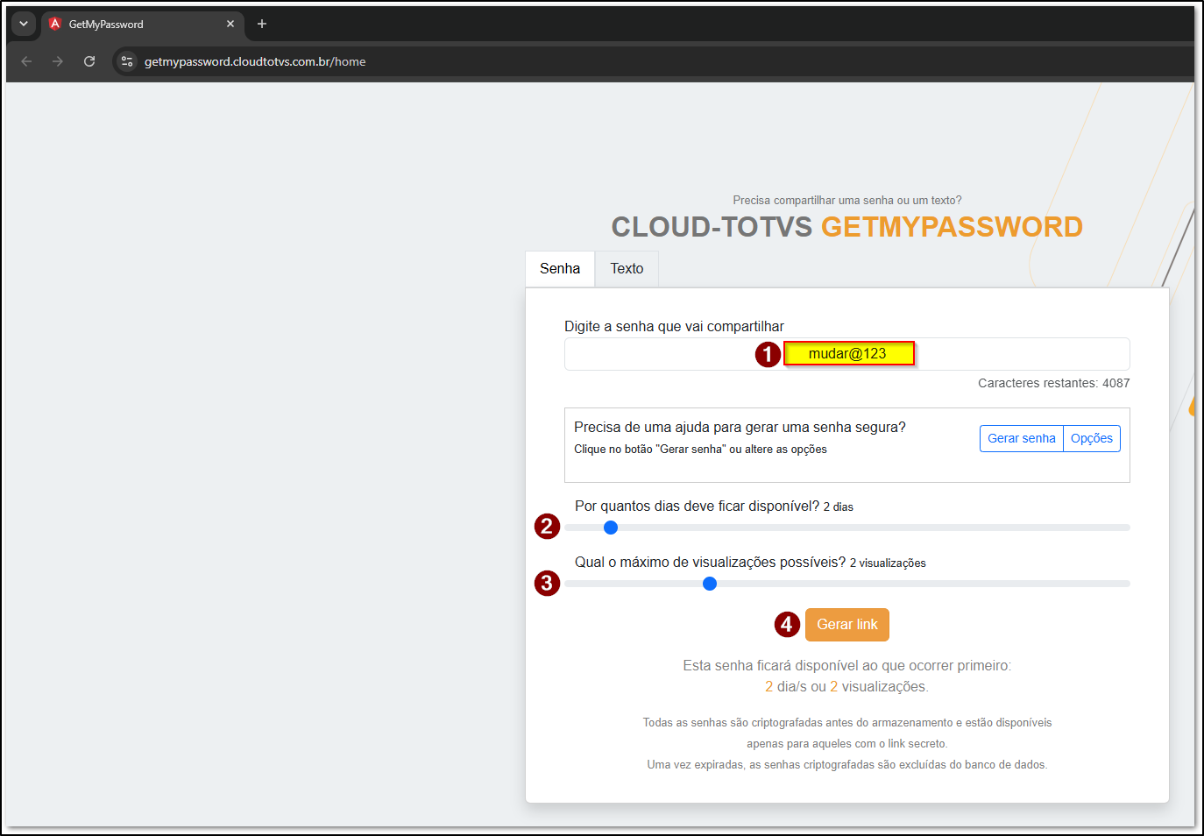Click the maximum views slider handle
The image size is (1204, 836).
pyautogui.click(x=710, y=584)
